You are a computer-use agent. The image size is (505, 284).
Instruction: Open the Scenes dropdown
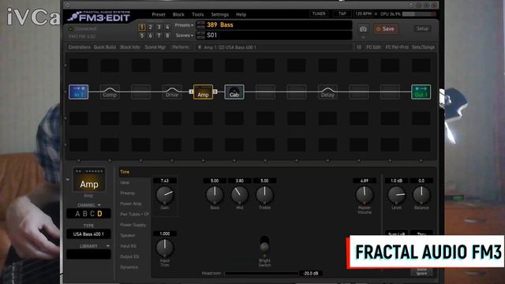[x=185, y=35]
